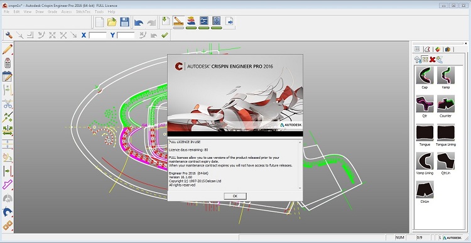Switch to the second parts panel tab
The image size is (471, 243).
click(428, 49)
